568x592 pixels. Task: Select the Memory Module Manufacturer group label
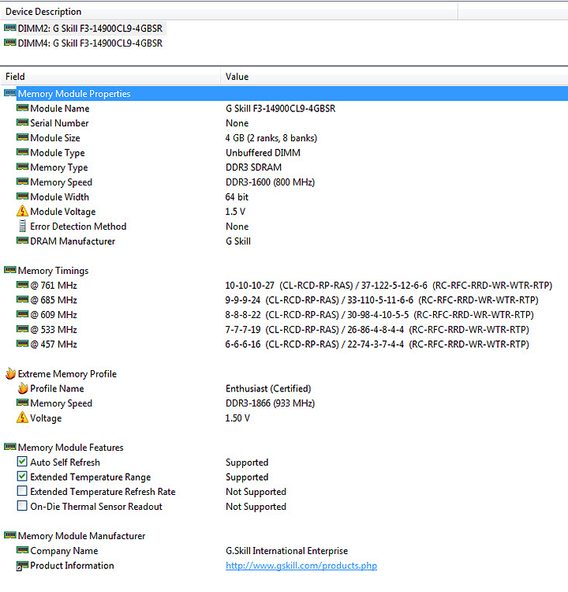(81, 536)
